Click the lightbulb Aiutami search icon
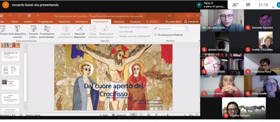The image size is (280, 122). coord(147,21)
